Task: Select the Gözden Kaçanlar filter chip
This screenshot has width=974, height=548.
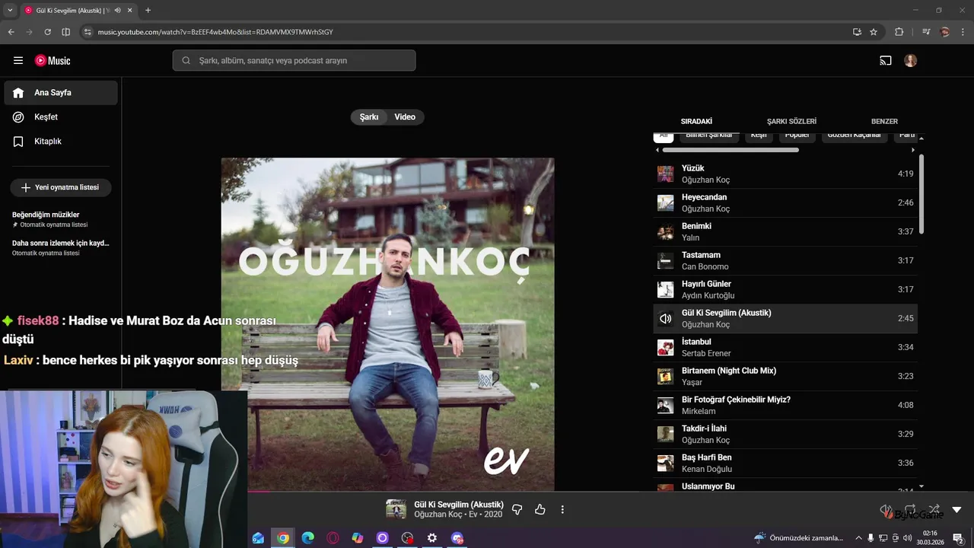Action: tap(854, 136)
